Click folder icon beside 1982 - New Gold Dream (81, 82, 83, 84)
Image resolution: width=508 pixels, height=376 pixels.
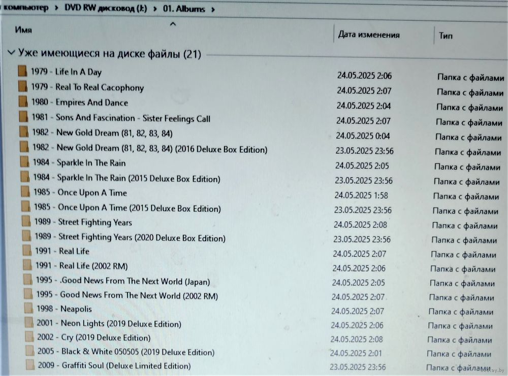click(24, 132)
